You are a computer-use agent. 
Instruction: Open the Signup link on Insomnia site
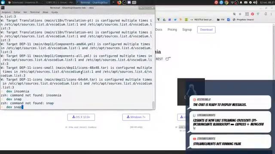click(x=187, y=30)
